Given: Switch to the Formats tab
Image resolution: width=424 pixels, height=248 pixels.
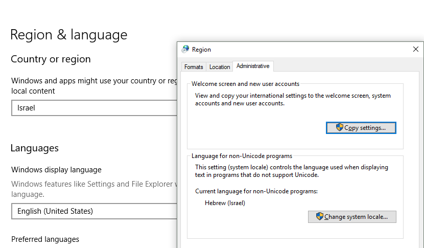Looking at the screenshot, I should click(x=194, y=67).
